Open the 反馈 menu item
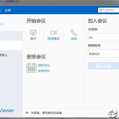119x119 pixels. click(8, 10)
